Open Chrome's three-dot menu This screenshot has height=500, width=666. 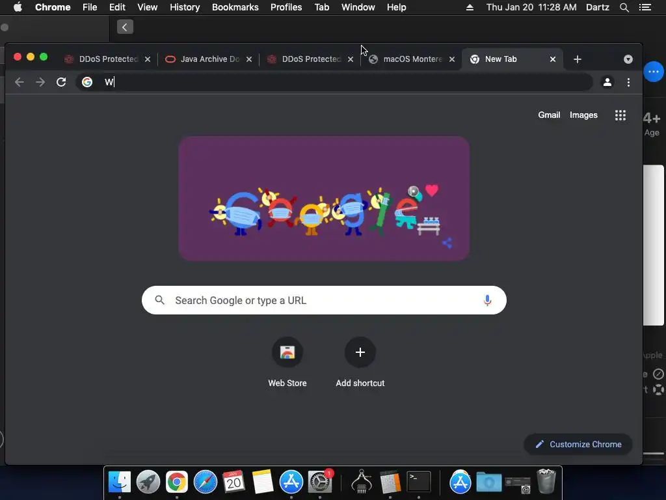[629, 82]
